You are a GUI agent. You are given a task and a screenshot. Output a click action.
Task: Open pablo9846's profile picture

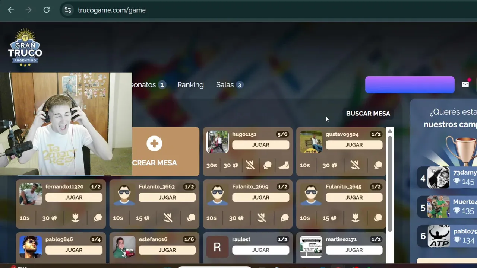[31, 247]
